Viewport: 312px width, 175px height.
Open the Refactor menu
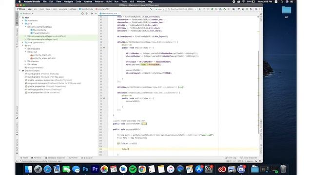(99, 1)
